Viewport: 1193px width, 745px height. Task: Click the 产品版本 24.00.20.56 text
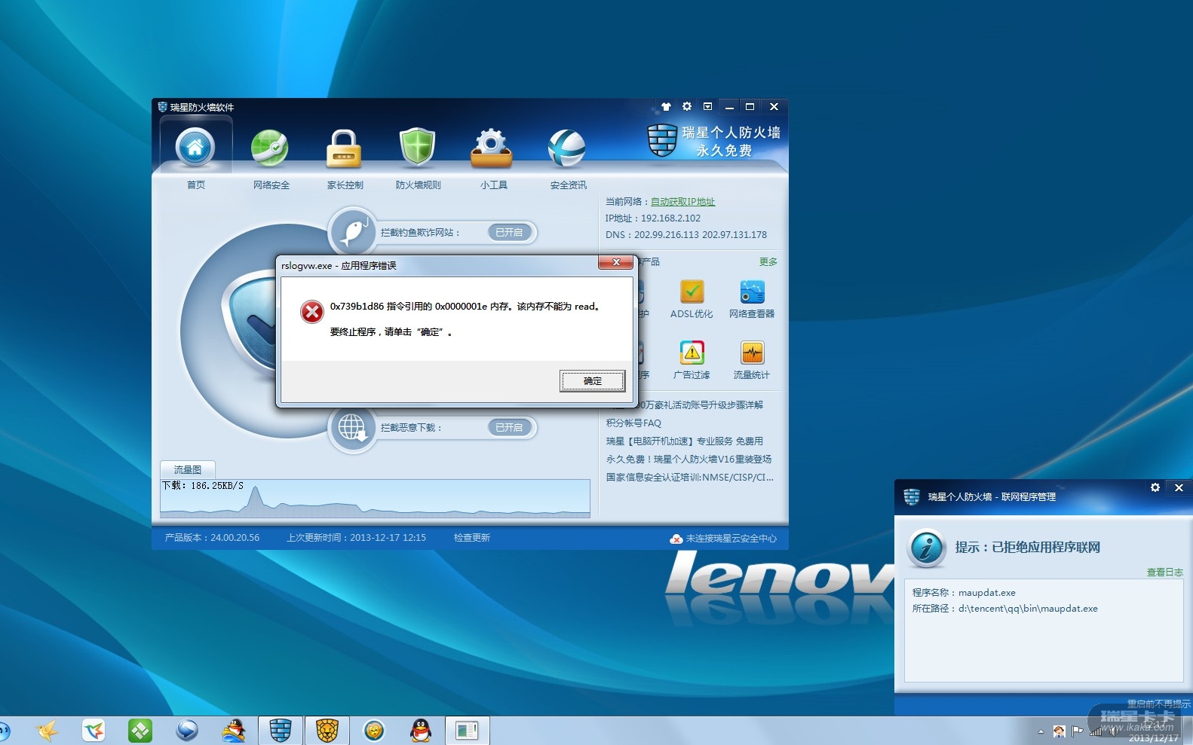[212, 538]
